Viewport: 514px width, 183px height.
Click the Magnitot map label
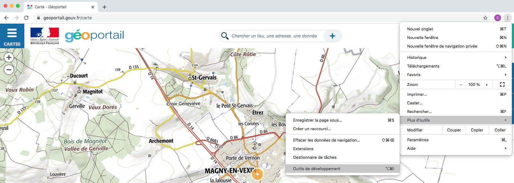[x=93, y=91]
